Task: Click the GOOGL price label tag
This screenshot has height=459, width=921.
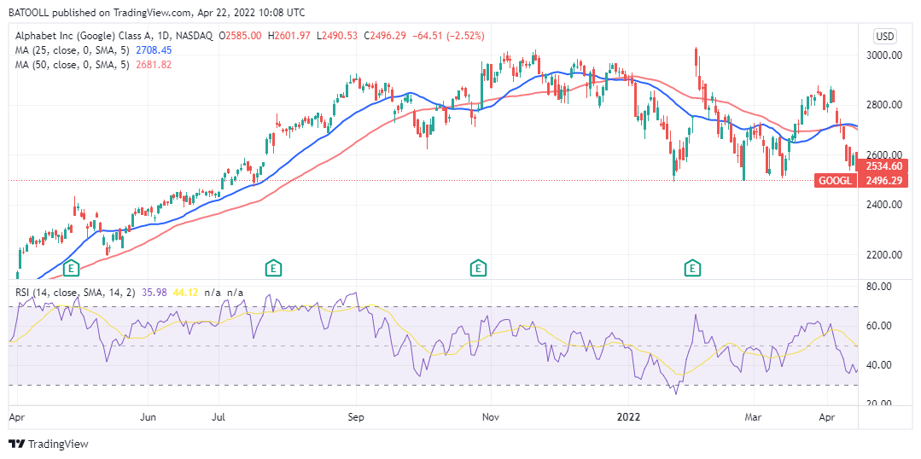Action: (x=835, y=180)
